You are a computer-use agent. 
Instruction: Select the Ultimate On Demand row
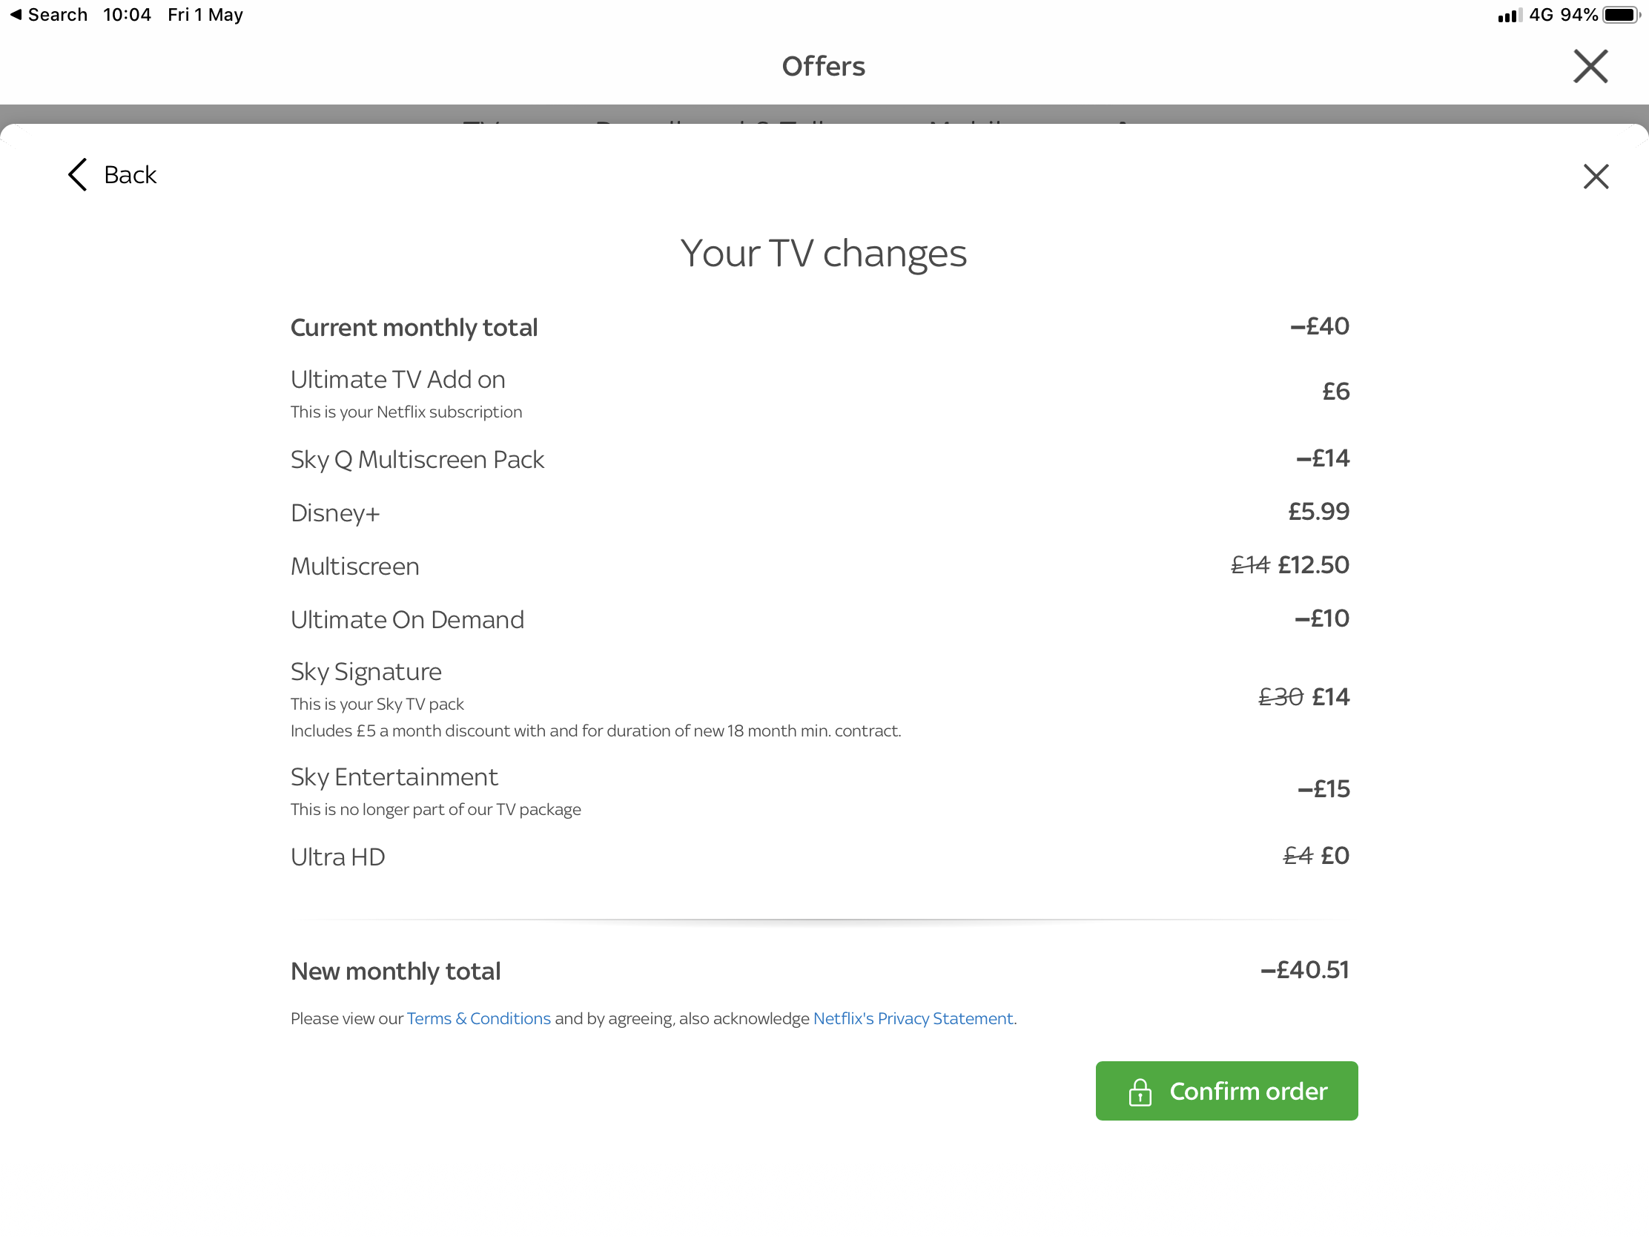click(x=407, y=620)
